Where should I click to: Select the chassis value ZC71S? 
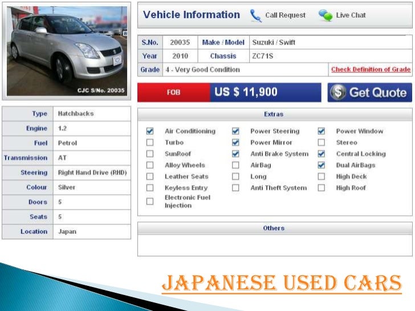(x=263, y=56)
